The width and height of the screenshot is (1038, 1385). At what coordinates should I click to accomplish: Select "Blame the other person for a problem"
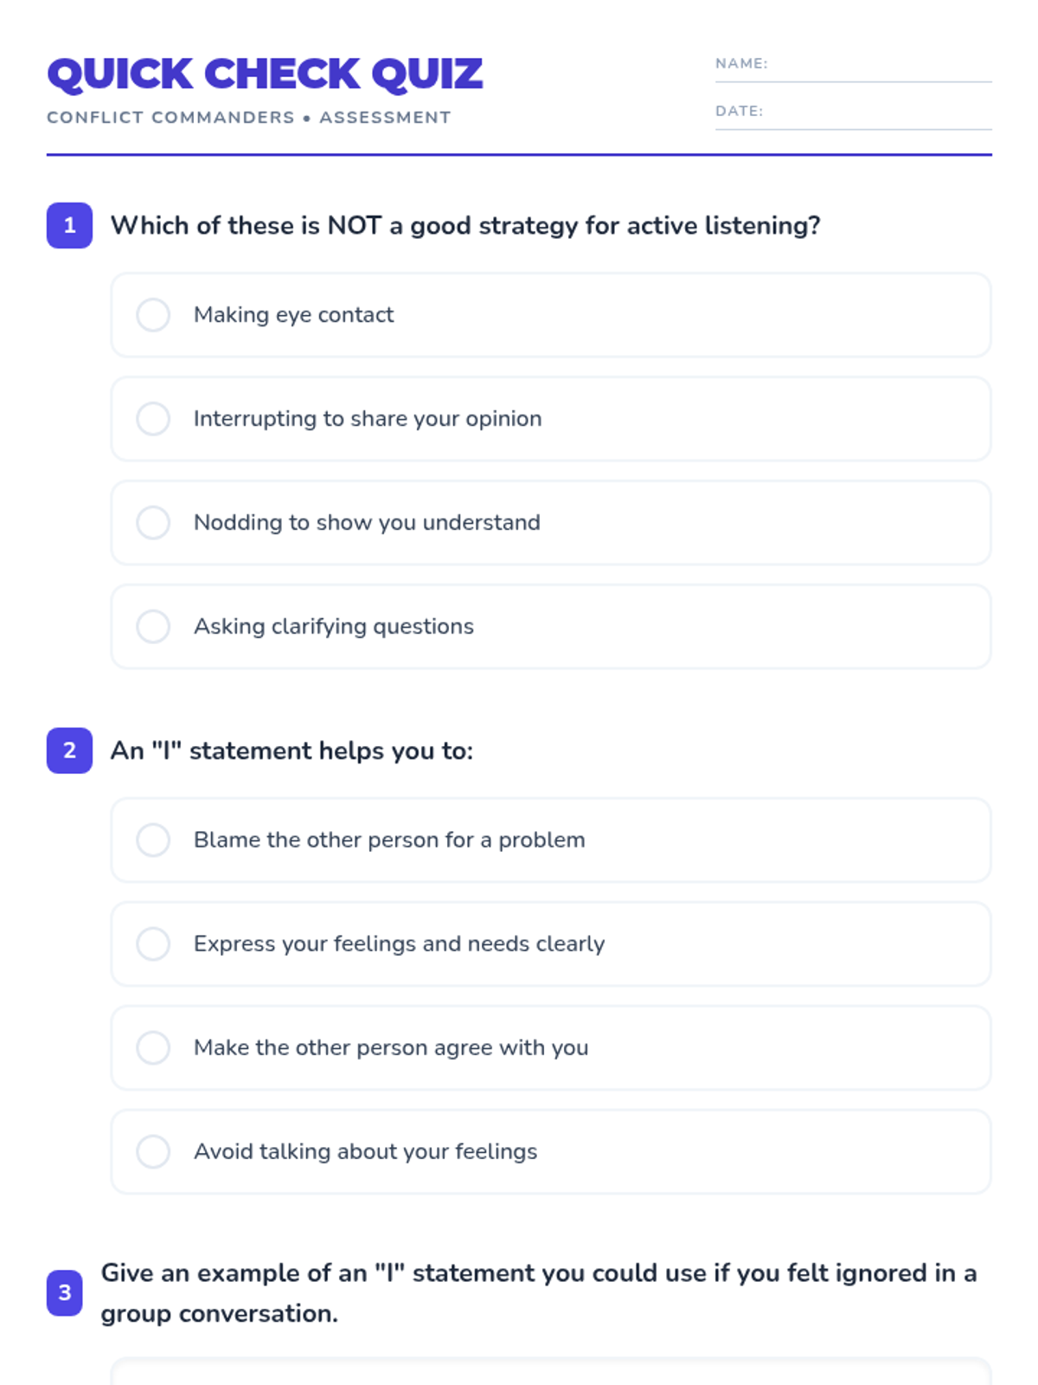tap(153, 840)
